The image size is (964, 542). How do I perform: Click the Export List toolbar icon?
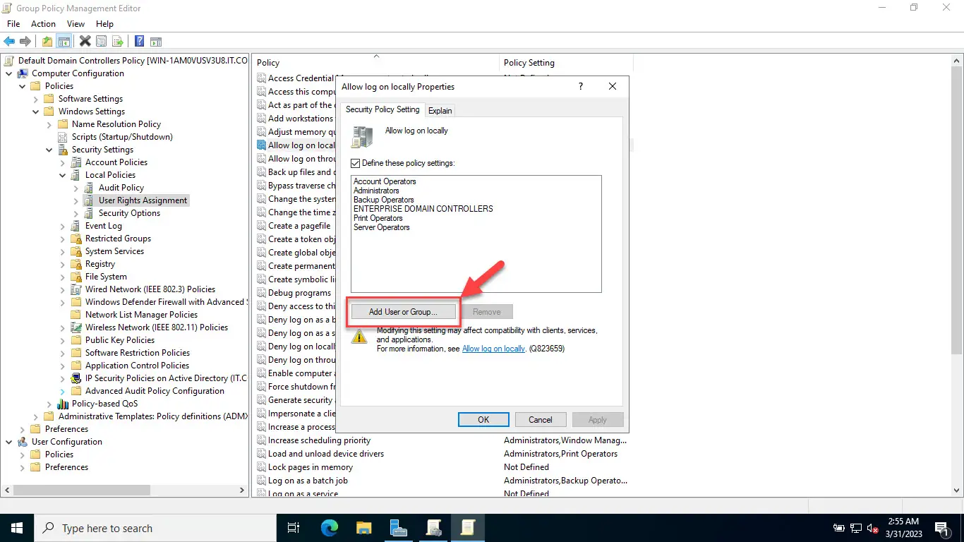click(117, 42)
